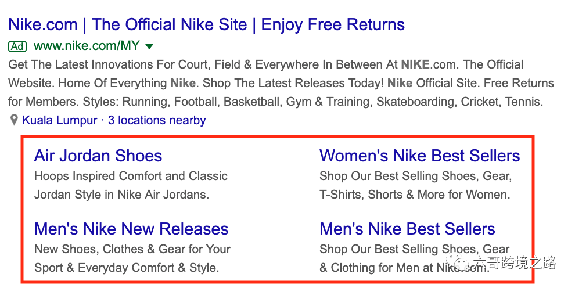Click the 'New Shoes, Clothes & Gear' description

tap(132, 250)
